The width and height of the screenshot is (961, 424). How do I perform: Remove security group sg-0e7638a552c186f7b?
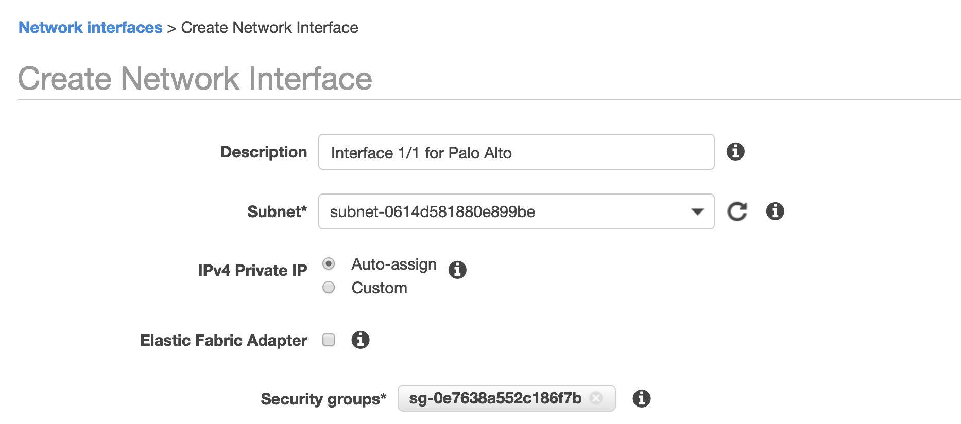coord(596,398)
